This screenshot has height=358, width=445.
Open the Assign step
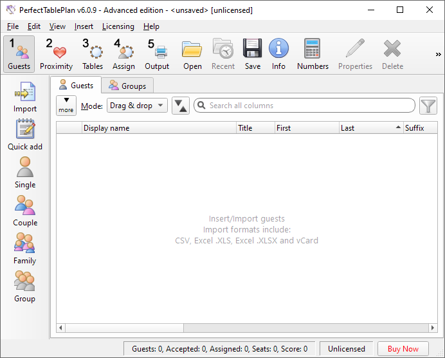point(123,54)
